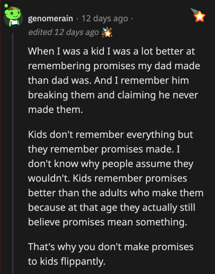Click the text "made them."
The image size is (215, 274).
pyautogui.click(x=55, y=109)
